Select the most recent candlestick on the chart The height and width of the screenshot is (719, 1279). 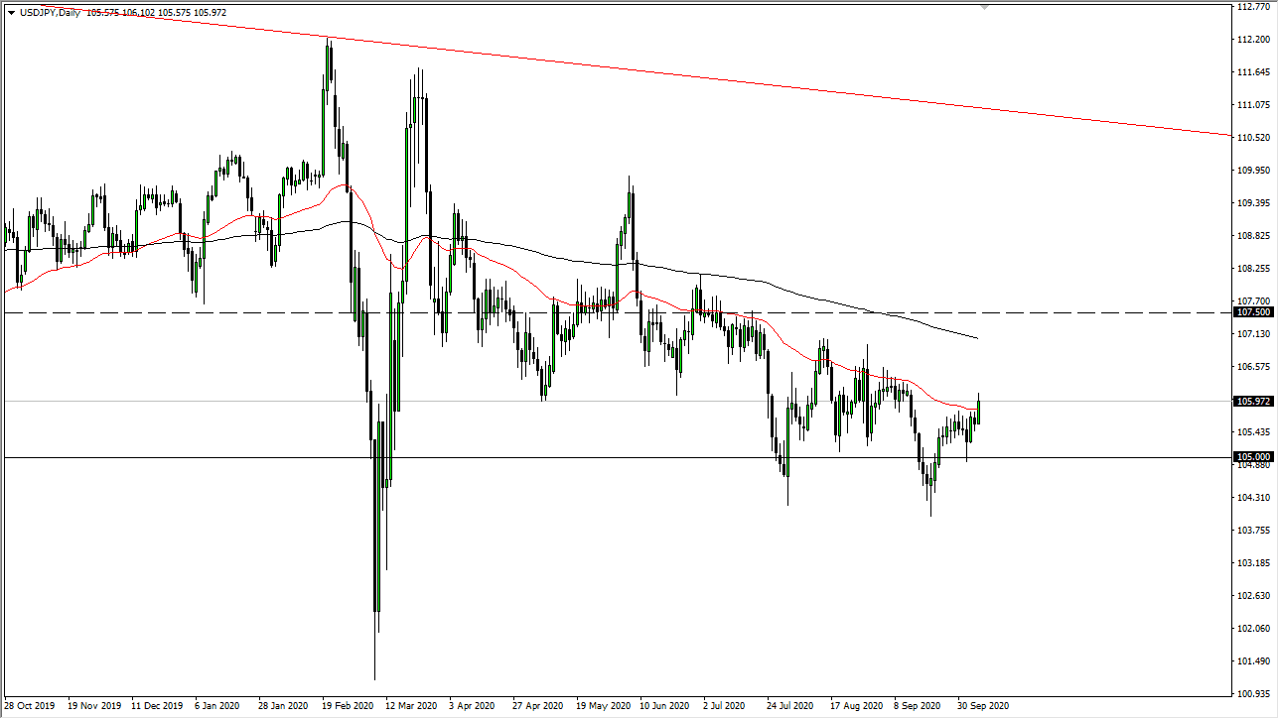pyautogui.click(x=977, y=412)
